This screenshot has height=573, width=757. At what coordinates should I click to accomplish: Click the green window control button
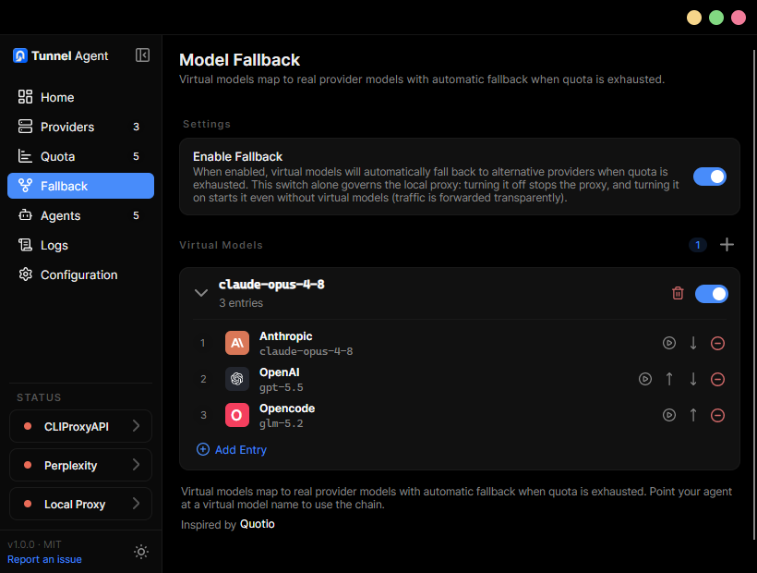[716, 18]
